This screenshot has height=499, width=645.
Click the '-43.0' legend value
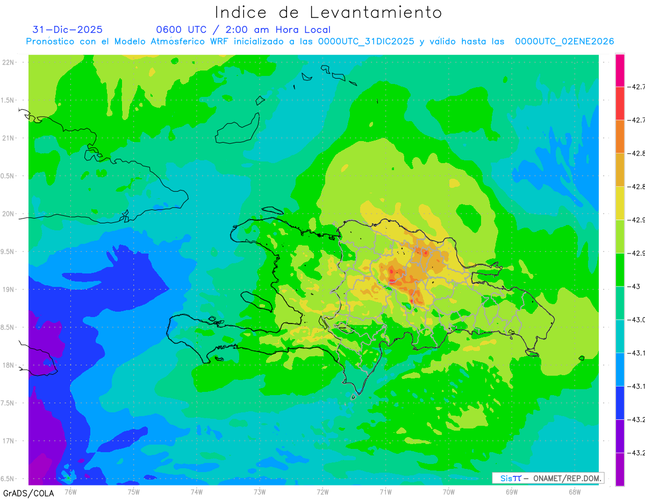pos(637,320)
